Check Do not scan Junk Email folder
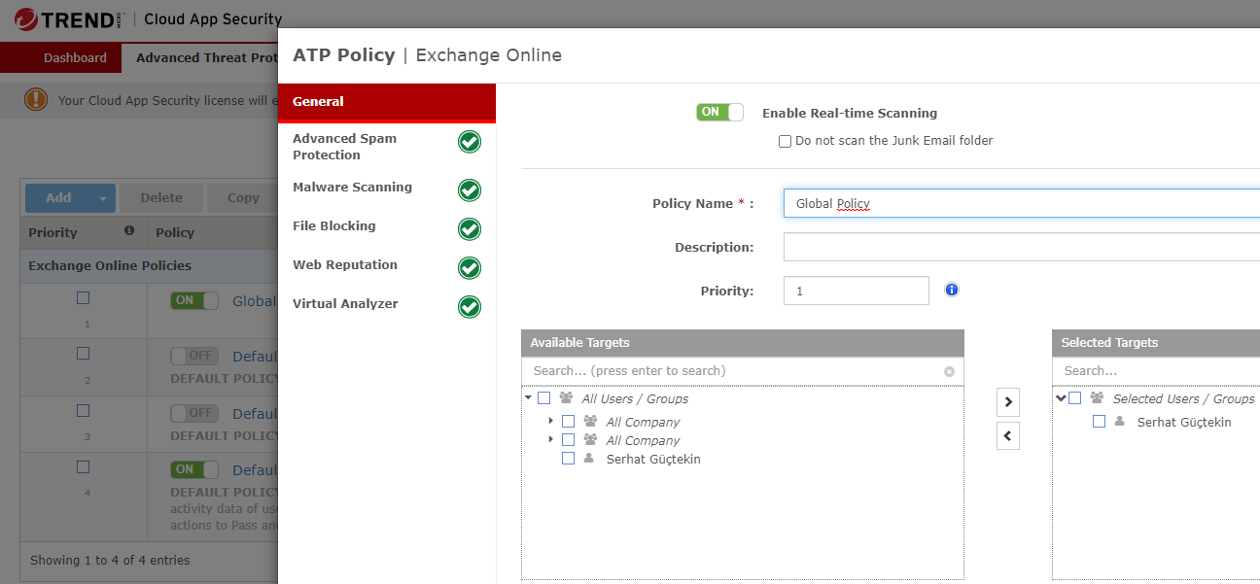The image size is (1260, 584). pos(786,141)
